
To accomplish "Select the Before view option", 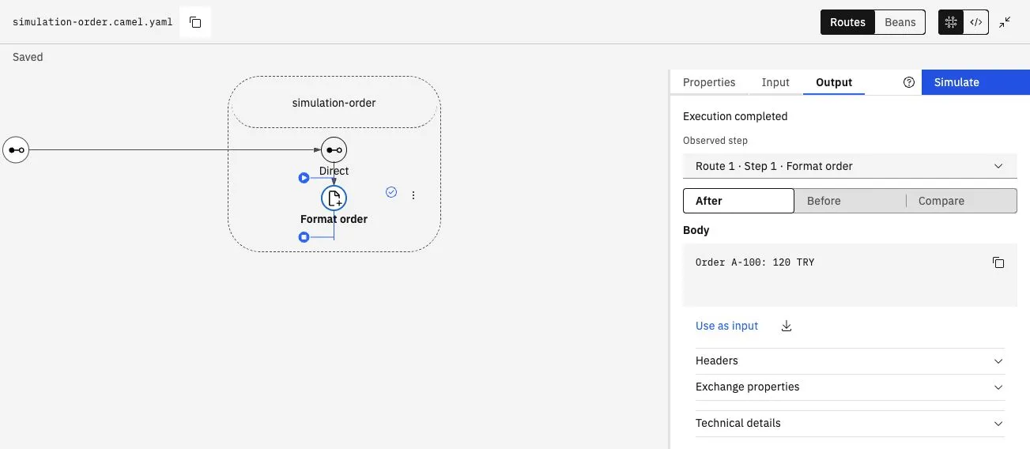I will coord(850,201).
